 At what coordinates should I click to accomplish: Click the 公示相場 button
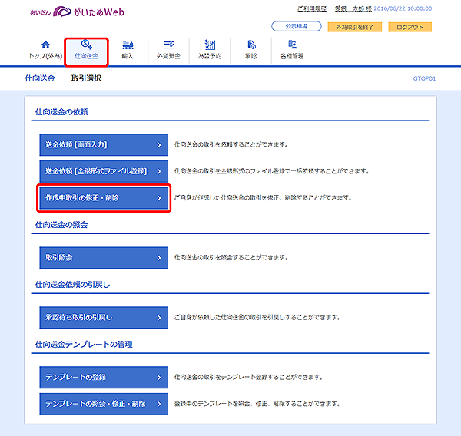[297, 26]
